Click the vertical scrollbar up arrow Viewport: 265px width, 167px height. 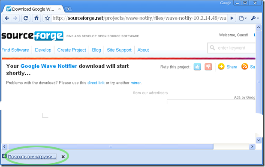pos(259,27)
